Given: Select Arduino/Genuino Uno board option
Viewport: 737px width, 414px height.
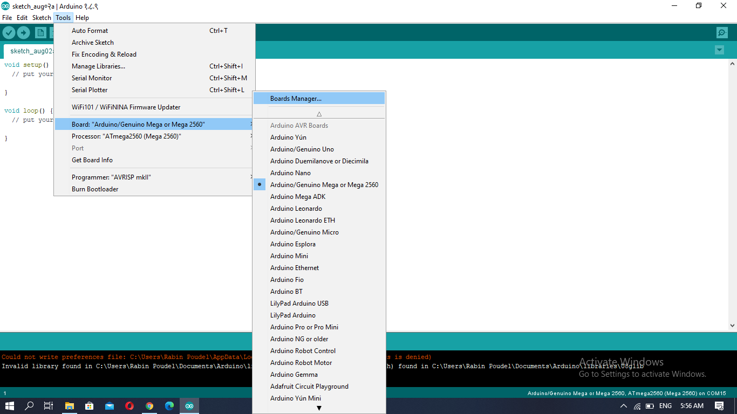Looking at the screenshot, I should coord(302,149).
